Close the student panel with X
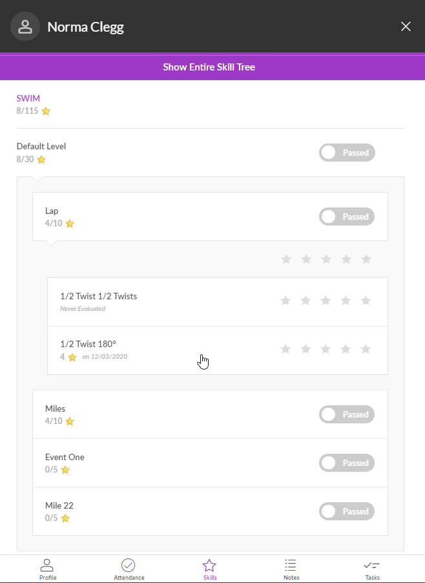 (406, 26)
